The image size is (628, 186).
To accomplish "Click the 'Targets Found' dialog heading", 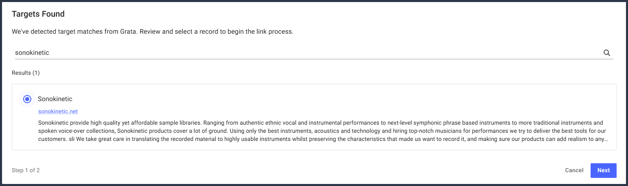I will (38, 14).
